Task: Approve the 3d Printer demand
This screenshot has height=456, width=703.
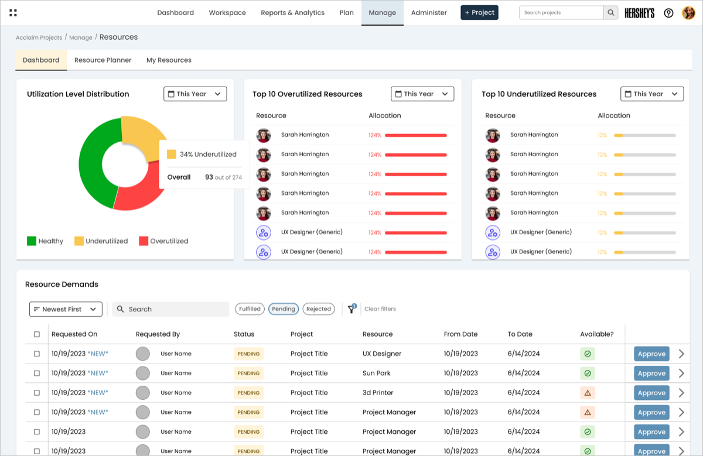Action: click(x=651, y=393)
